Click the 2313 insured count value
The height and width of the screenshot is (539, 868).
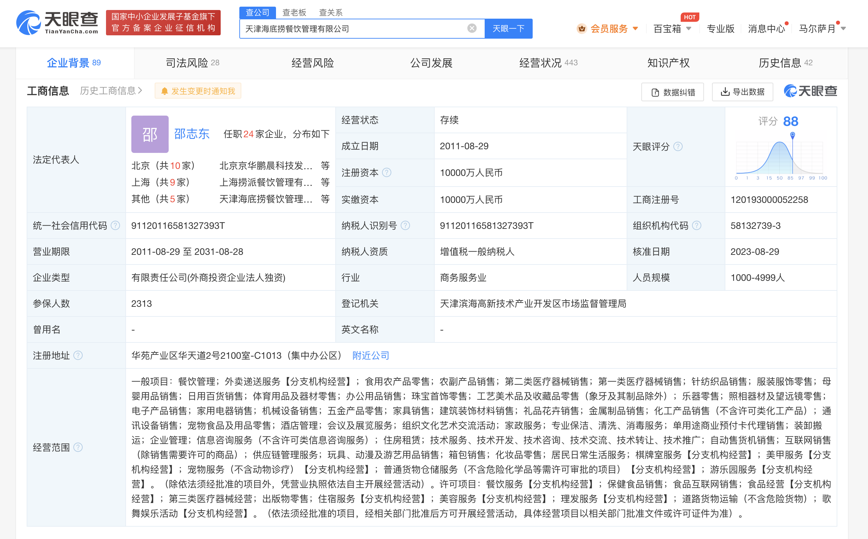click(141, 304)
